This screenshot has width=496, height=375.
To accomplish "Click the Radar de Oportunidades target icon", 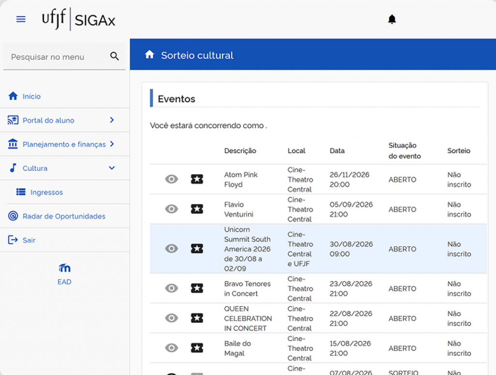I will (x=13, y=216).
